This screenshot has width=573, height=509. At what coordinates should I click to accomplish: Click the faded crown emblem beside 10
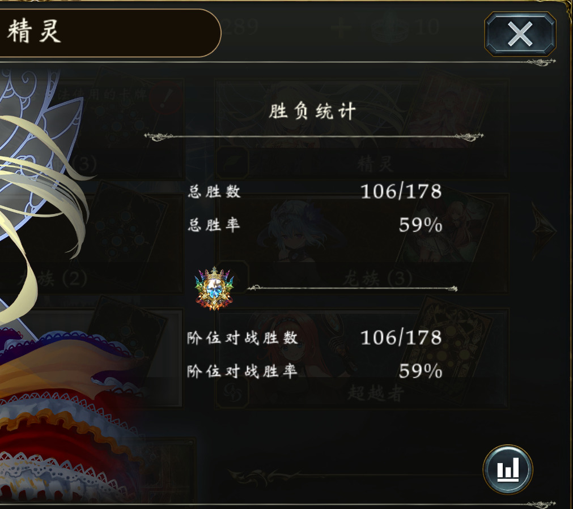[391, 28]
